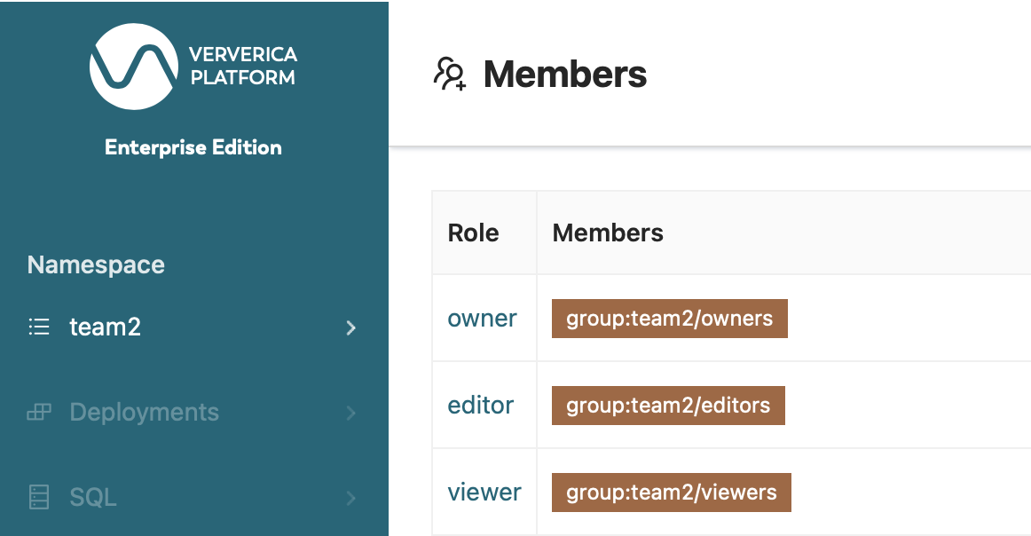Expand the team2 namespace selector
The width and height of the screenshot is (1031, 536).
tap(350, 327)
